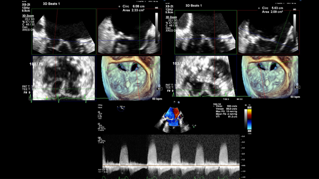Screen dimensions: 319x179
Task: Select the green-bordered MPR pane in right study
Action: (206, 32)
